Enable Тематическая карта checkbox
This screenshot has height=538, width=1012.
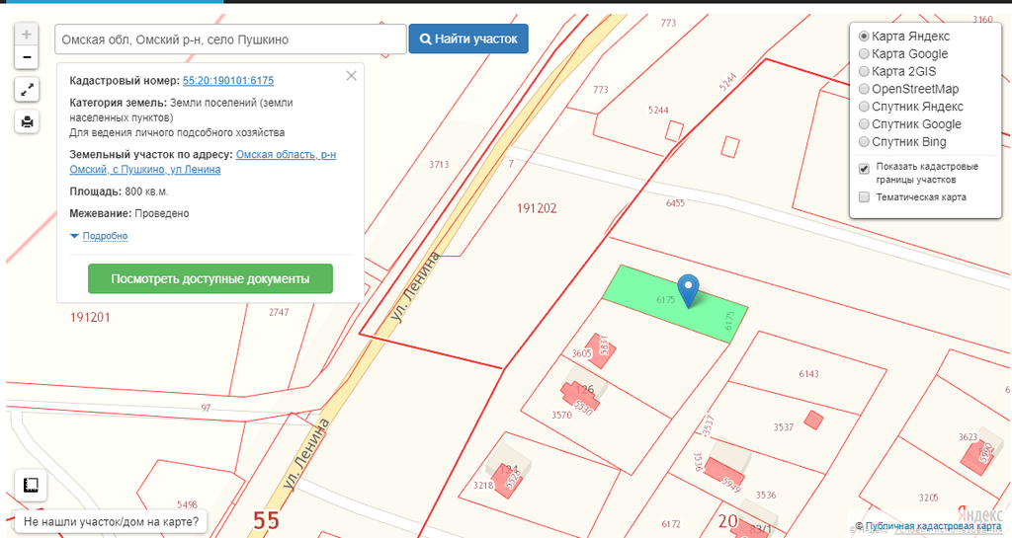click(864, 197)
